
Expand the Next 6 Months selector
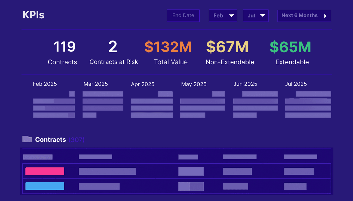pyautogui.click(x=304, y=16)
